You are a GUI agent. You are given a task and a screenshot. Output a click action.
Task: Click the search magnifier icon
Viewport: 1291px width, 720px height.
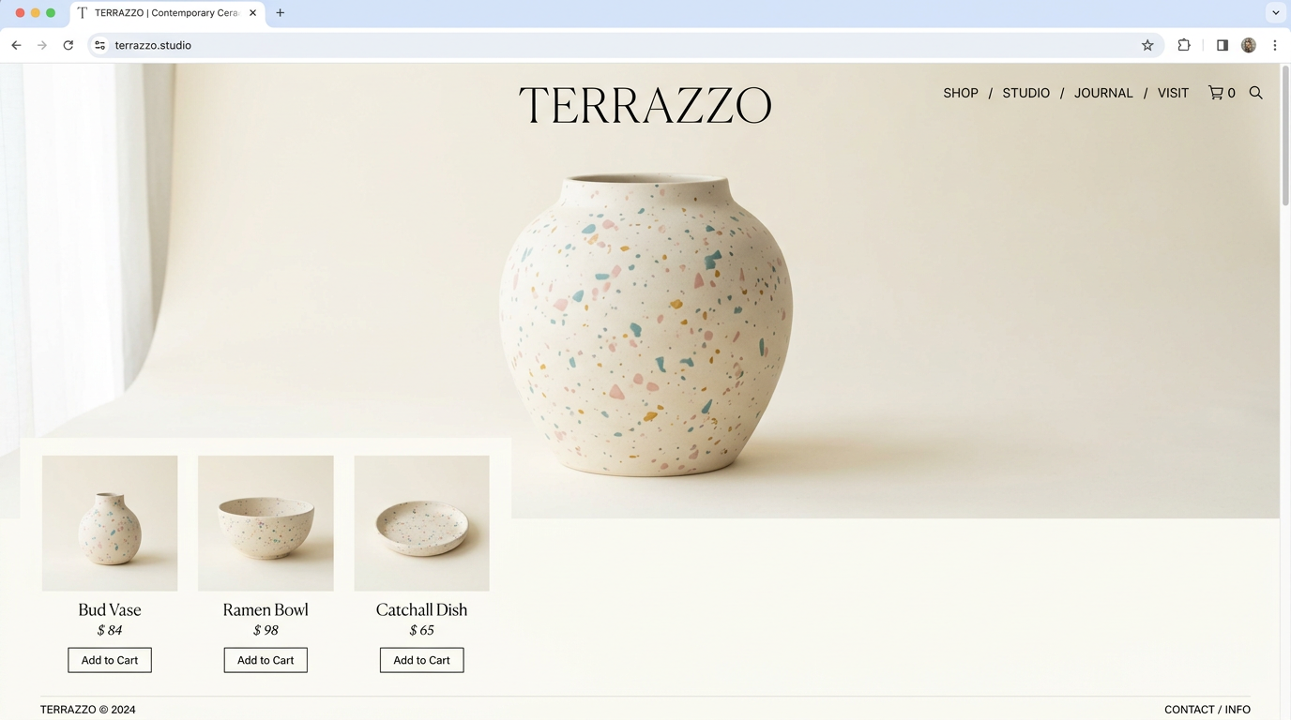1255,93
